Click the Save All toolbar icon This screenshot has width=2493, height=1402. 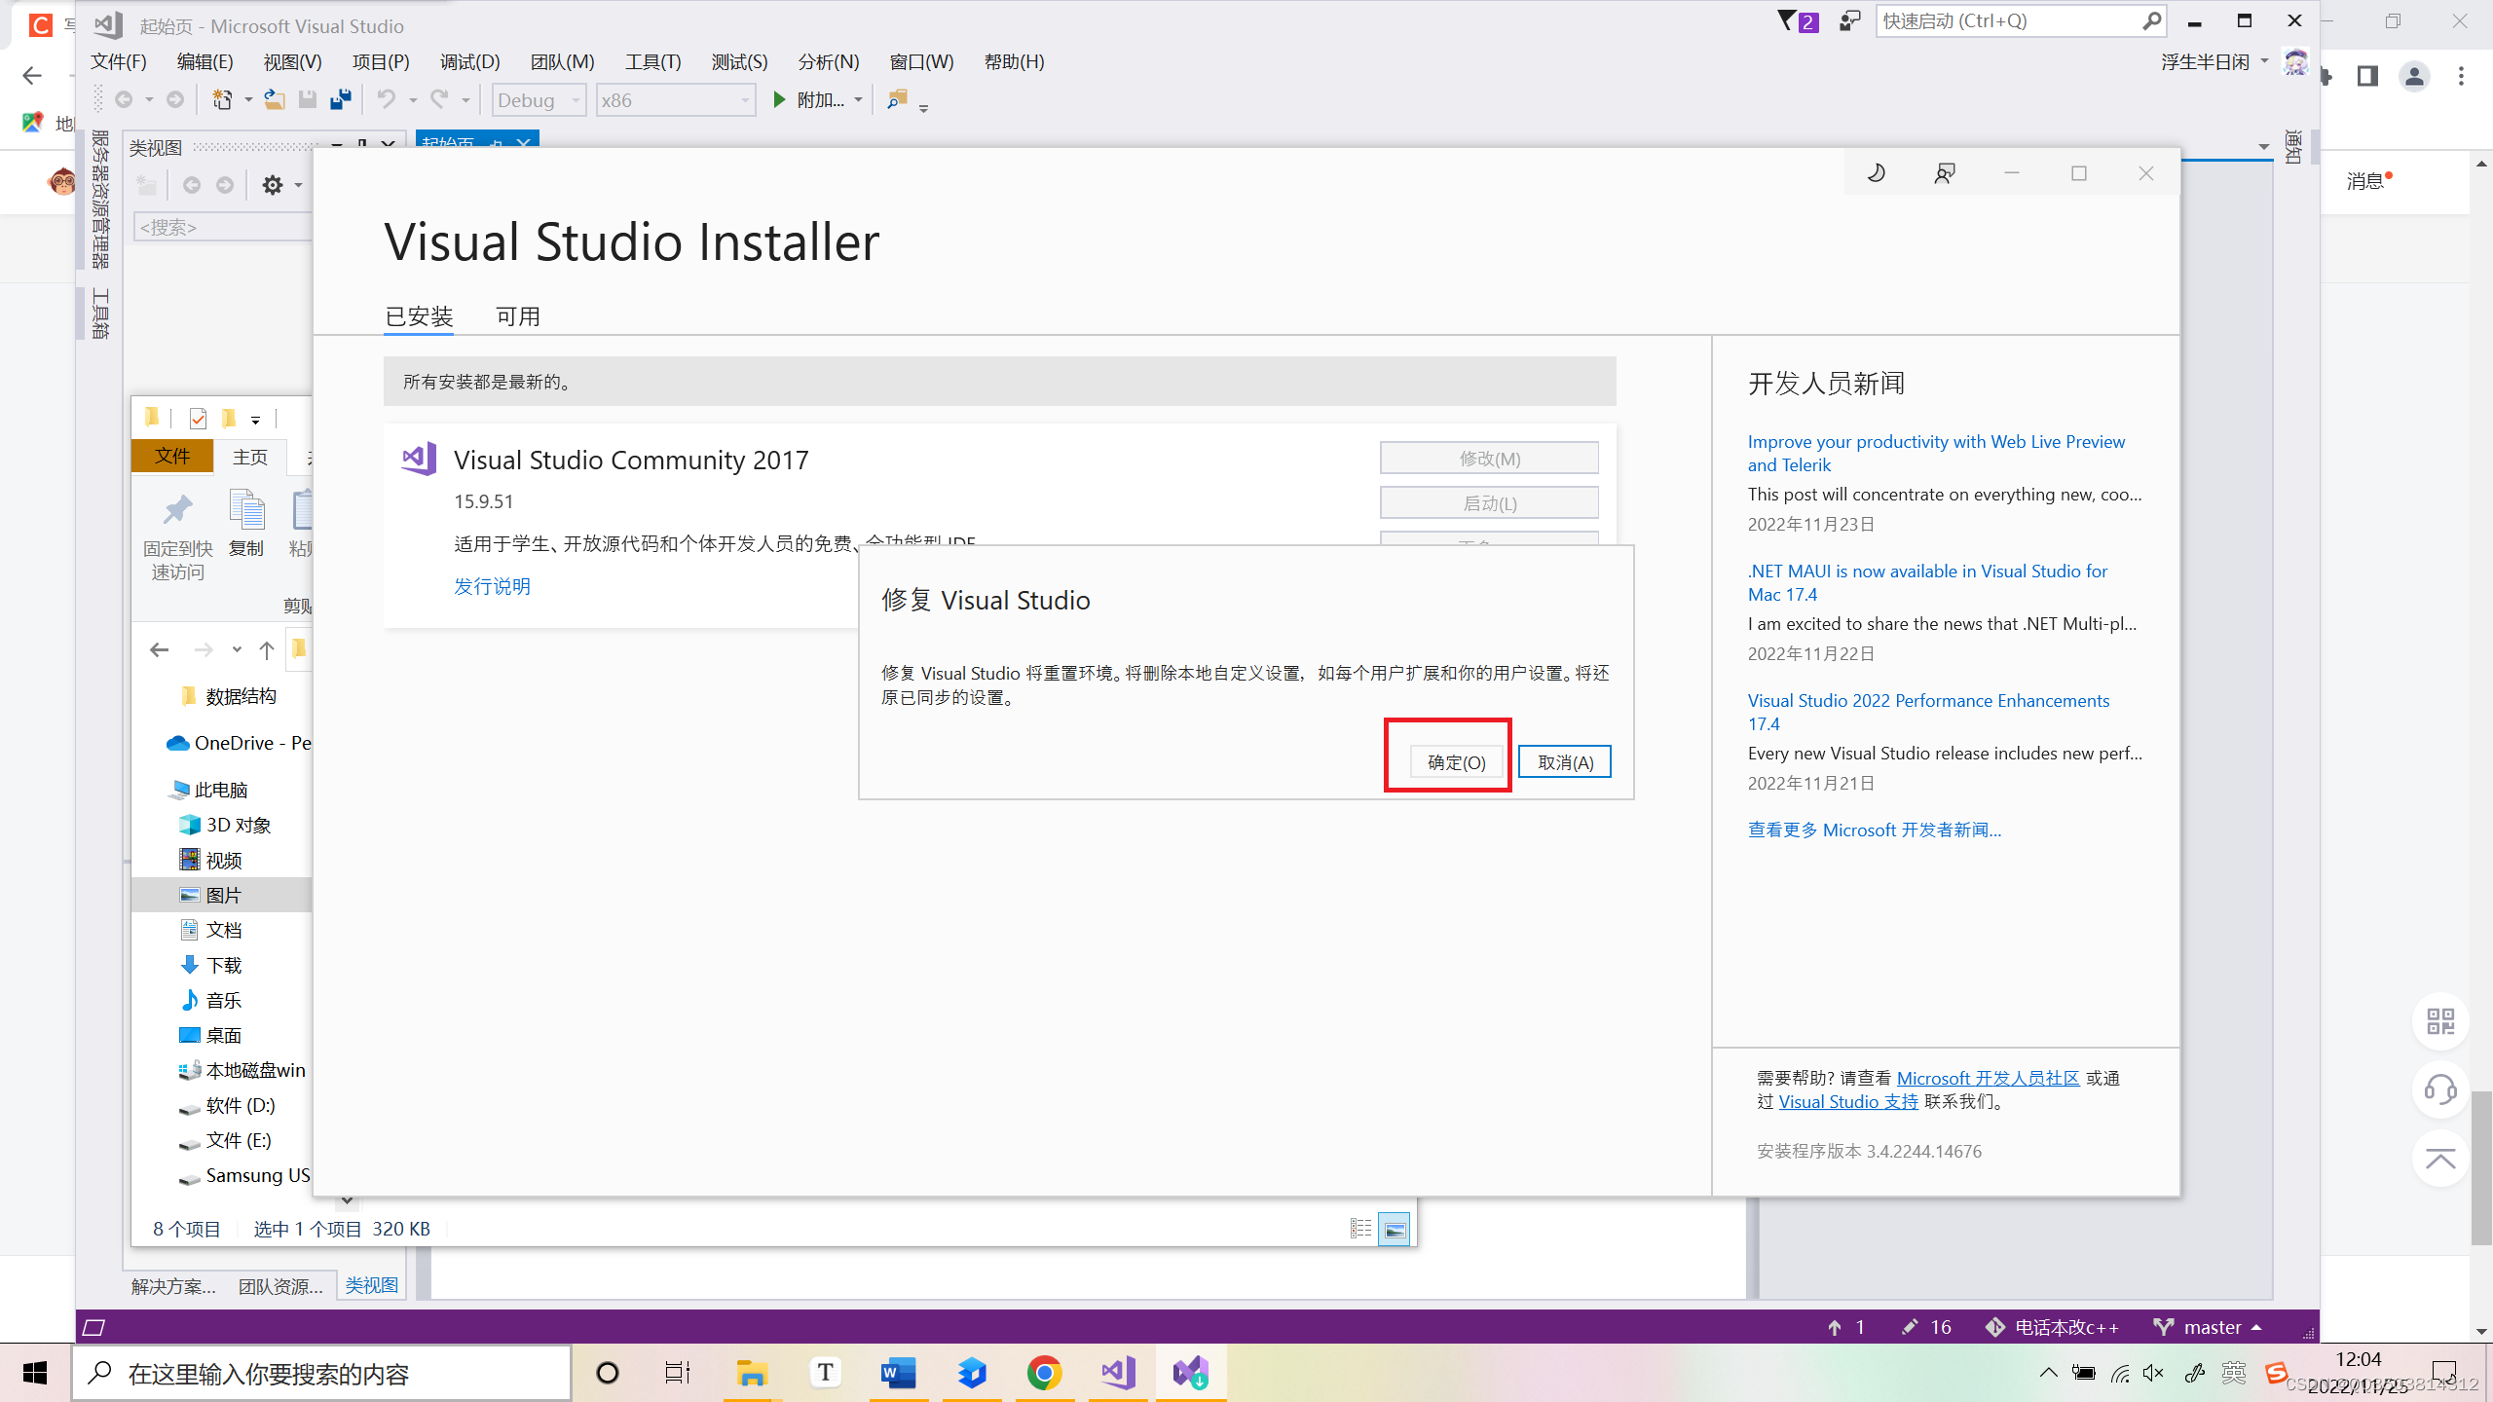pyautogui.click(x=340, y=100)
